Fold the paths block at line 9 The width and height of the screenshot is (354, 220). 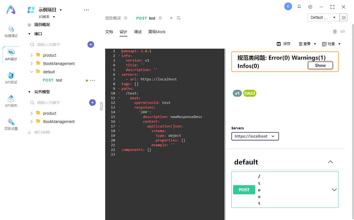coord(119,89)
